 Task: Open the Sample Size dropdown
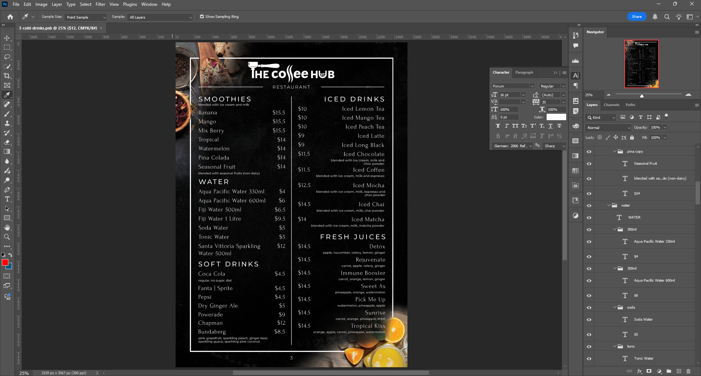pos(86,17)
